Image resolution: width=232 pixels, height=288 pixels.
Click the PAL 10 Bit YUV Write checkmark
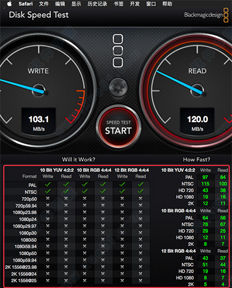coord(48,185)
